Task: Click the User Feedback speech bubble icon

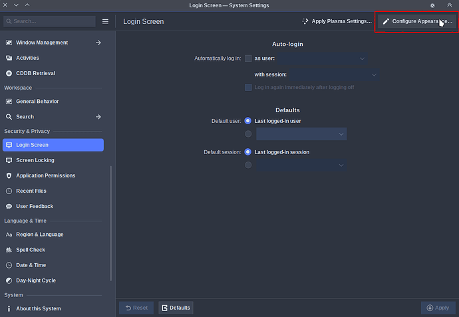Action: 9,207
